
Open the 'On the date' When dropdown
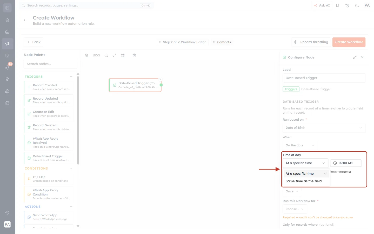(300, 145)
